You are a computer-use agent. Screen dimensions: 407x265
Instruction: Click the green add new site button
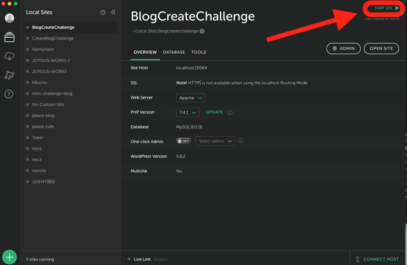tap(10, 257)
